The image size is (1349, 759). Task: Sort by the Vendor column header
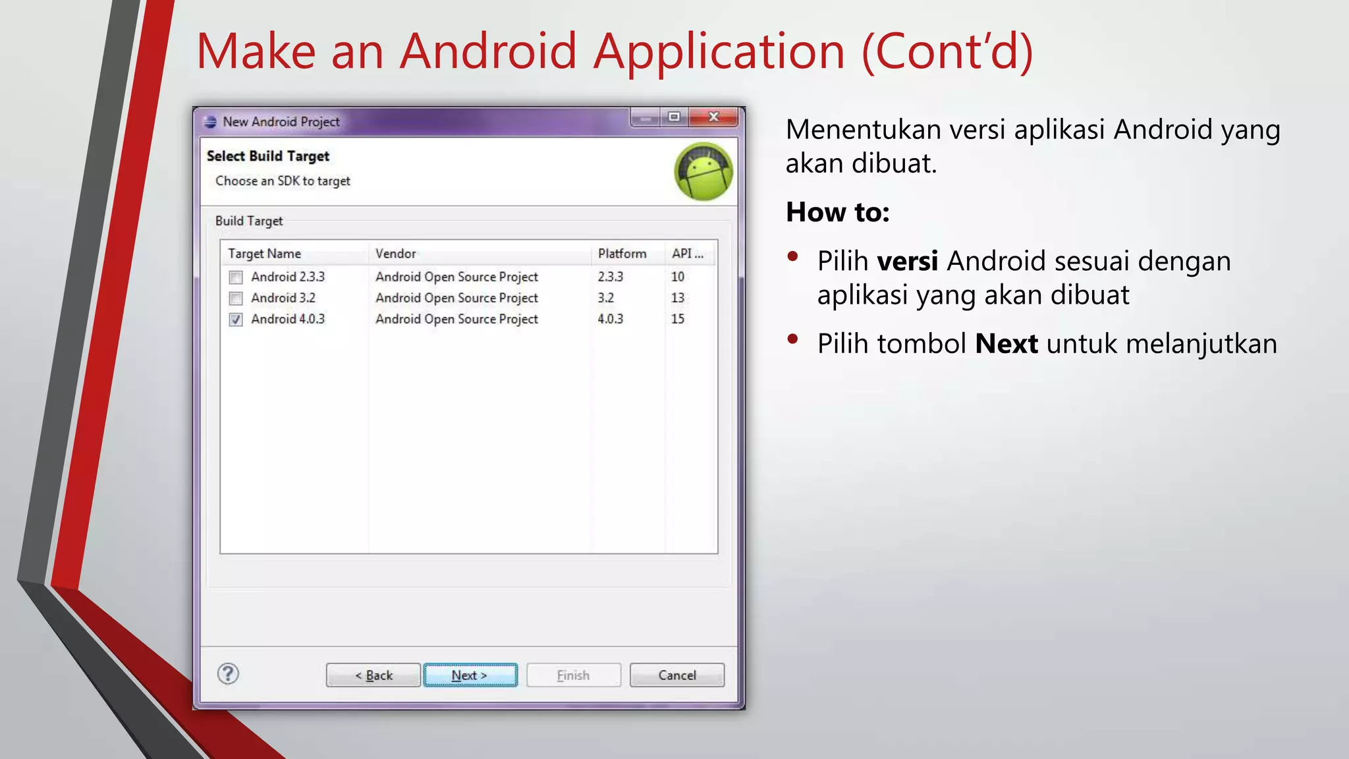[x=480, y=254]
